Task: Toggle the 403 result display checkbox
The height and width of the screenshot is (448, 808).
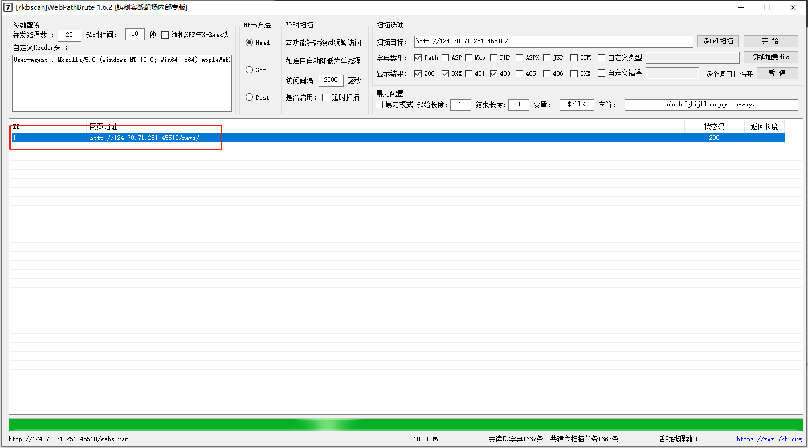Action: [x=493, y=73]
